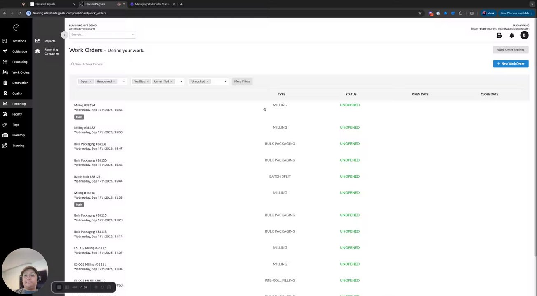The width and height of the screenshot is (537, 296).
Task: Switch to Managing Work Order Status tab
Action: [152, 4]
